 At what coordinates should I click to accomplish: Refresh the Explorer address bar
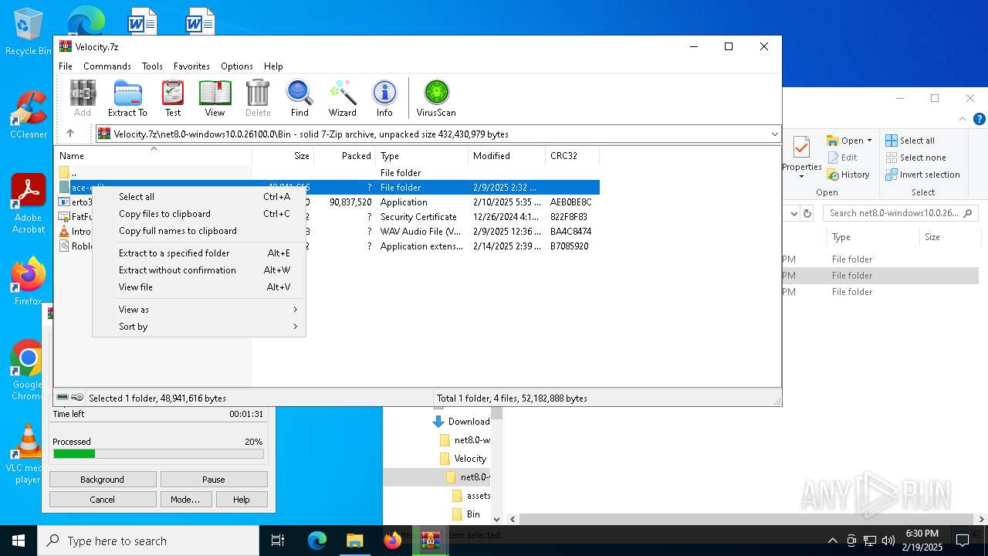point(807,213)
